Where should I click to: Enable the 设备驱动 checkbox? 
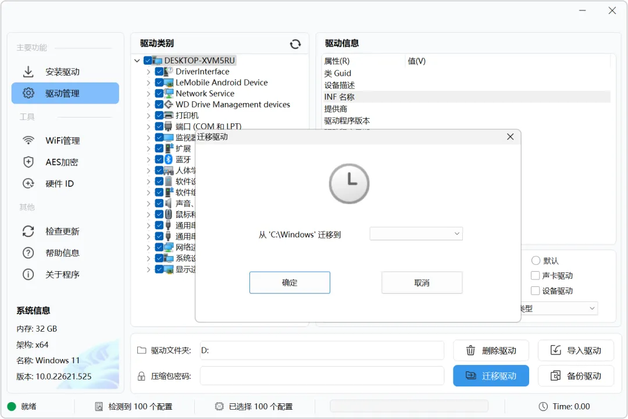click(x=535, y=291)
